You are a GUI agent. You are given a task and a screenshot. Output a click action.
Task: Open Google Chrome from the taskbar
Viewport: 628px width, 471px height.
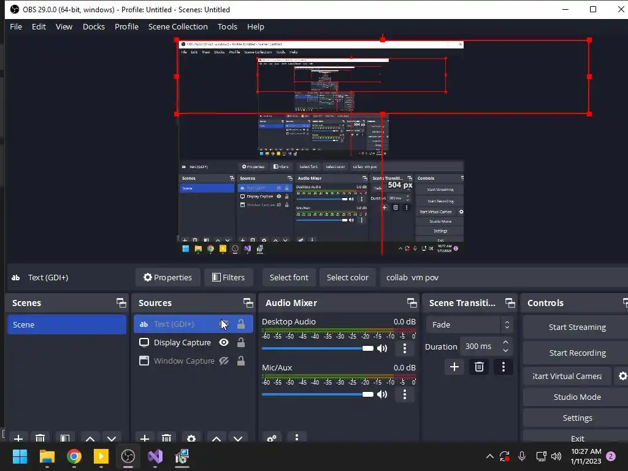(x=74, y=456)
